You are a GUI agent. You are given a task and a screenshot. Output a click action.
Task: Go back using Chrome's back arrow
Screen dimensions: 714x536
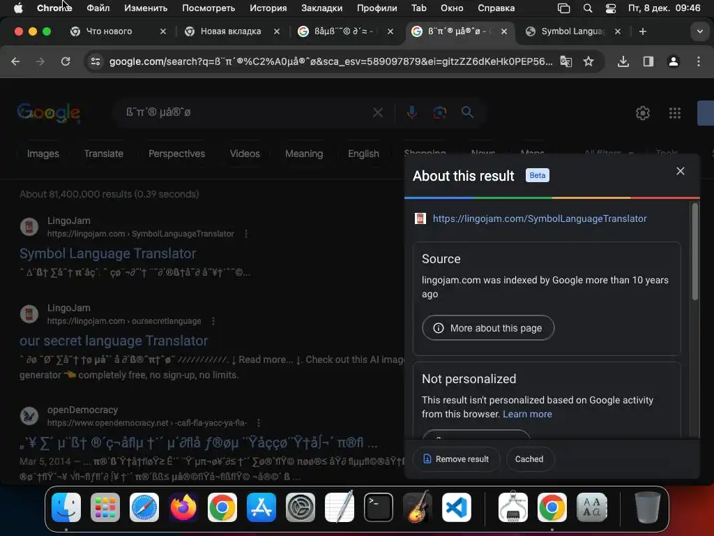(15, 61)
